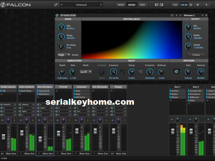The width and height of the screenshot is (215, 161).
Task: Open the Radial Jammer Main Out routing
Action: [x=11, y=154]
